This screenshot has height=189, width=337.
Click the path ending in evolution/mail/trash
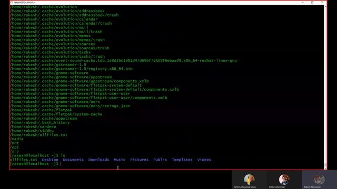click(56, 31)
